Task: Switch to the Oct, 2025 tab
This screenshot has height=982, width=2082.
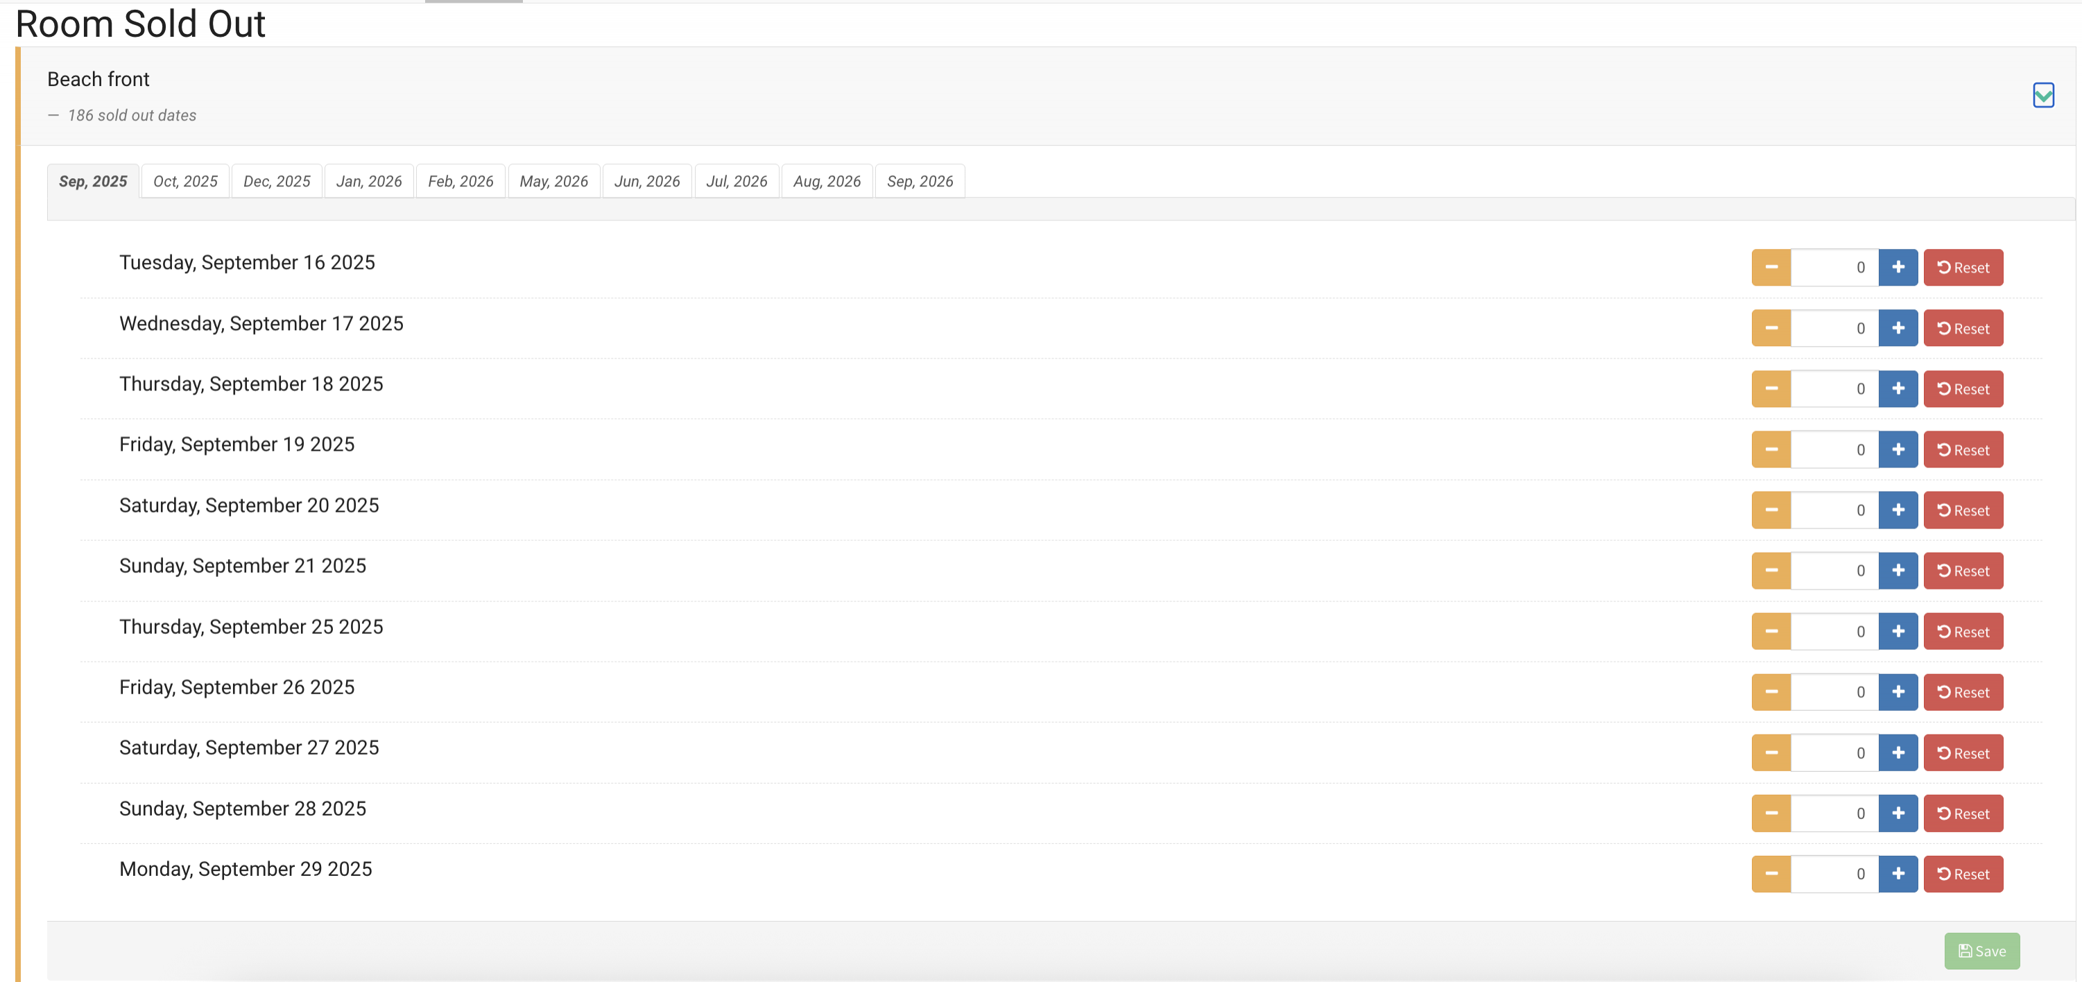Action: click(185, 181)
